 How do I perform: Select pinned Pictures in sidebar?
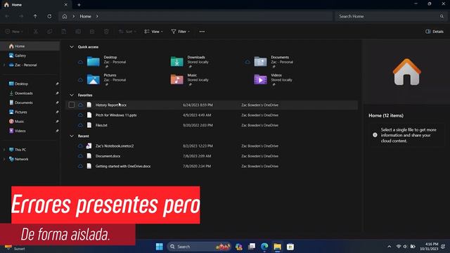(x=30, y=112)
